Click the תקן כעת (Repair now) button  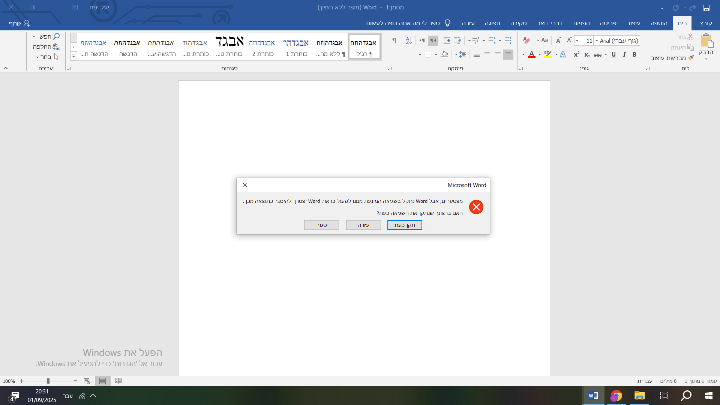point(405,225)
